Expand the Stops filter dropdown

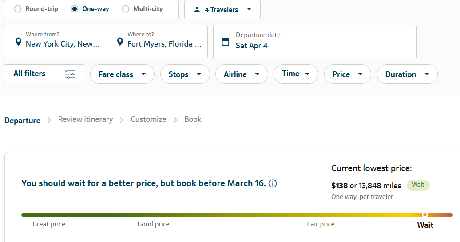point(185,74)
